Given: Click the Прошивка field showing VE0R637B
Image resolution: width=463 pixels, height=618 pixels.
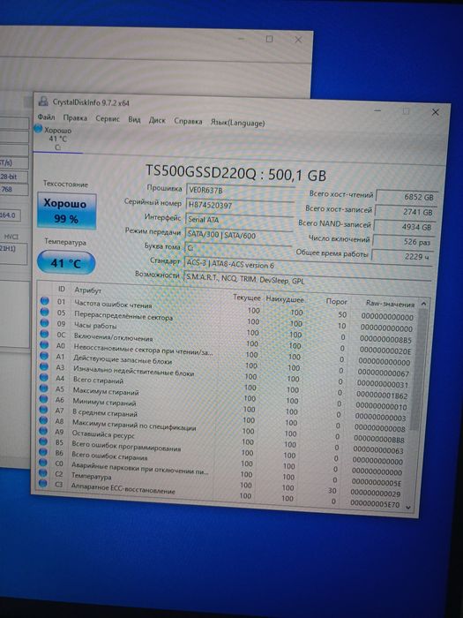Looking at the screenshot, I should (x=240, y=192).
